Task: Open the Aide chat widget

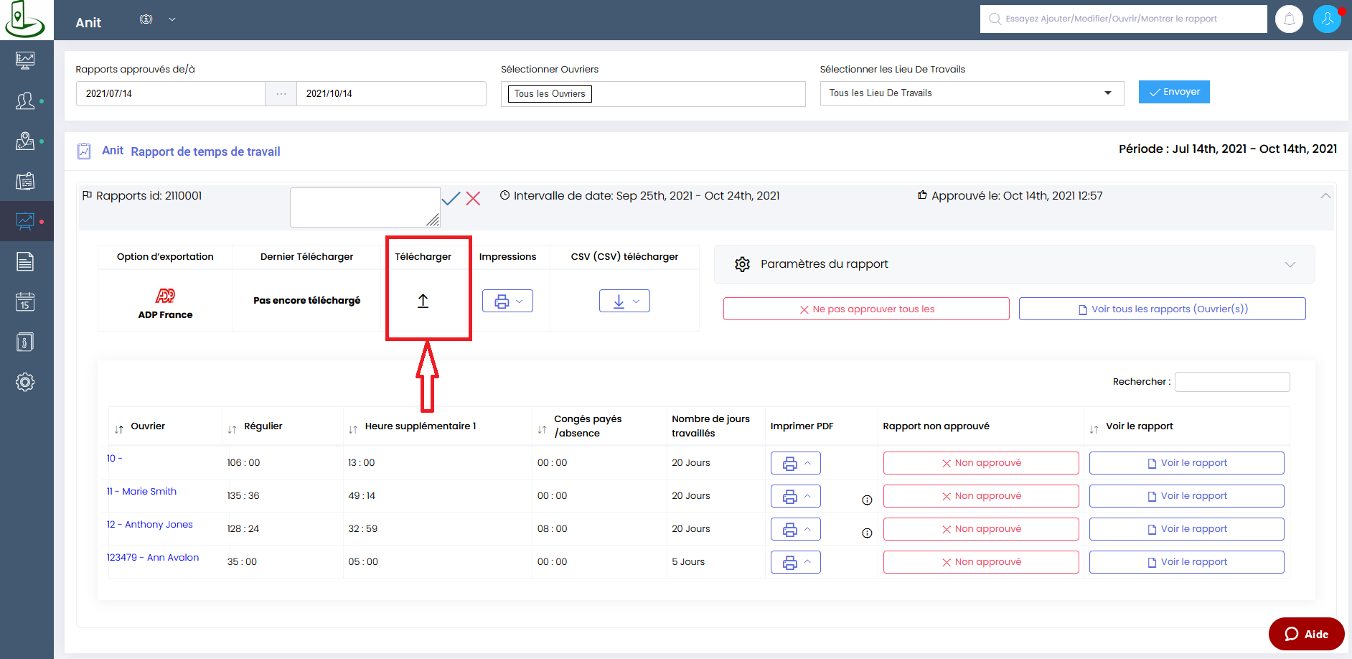Action: tap(1306, 634)
